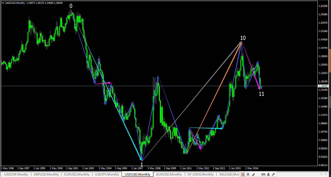Open the IME soft keyboard icon
Screen dimensions: 331x177
(263, 174)
